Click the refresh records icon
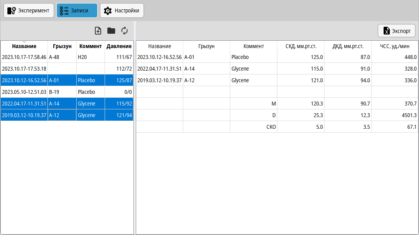 [124, 31]
